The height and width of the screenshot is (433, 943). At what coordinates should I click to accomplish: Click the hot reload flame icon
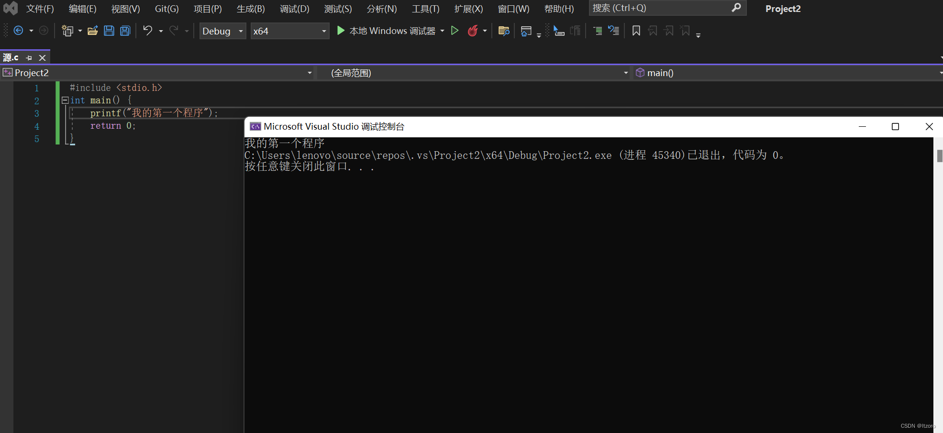click(473, 31)
